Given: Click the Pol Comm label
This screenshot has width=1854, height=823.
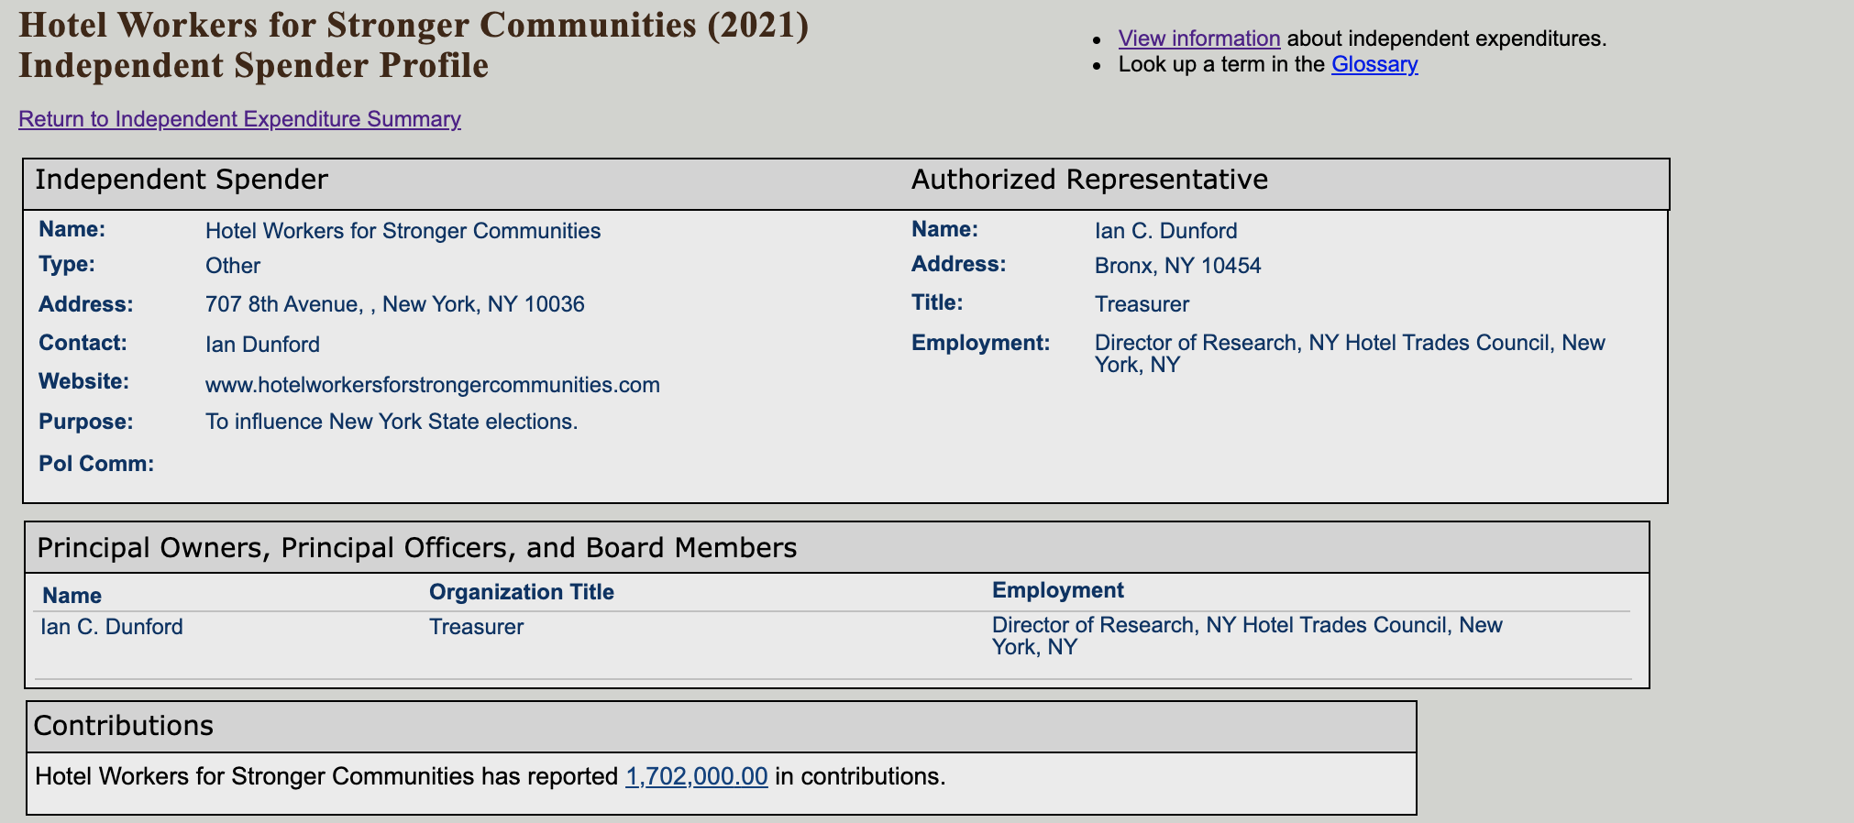Looking at the screenshot, I should coord(95,464).
